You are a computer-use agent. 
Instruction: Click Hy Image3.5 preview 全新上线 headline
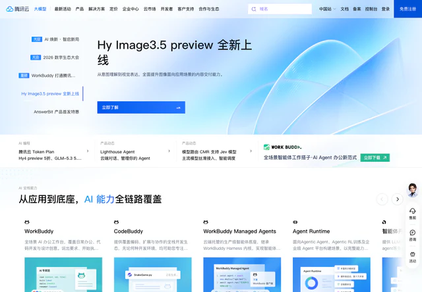[174, 53]
